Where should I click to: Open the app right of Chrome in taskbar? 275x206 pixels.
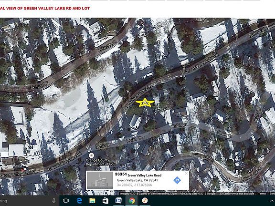[145, 201]
